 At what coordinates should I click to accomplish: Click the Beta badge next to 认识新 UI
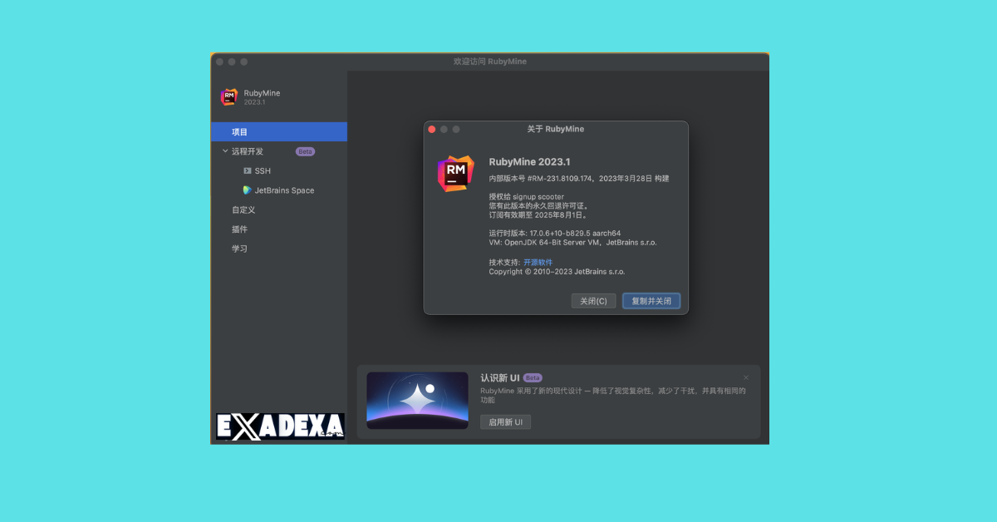tap(533, 378)
